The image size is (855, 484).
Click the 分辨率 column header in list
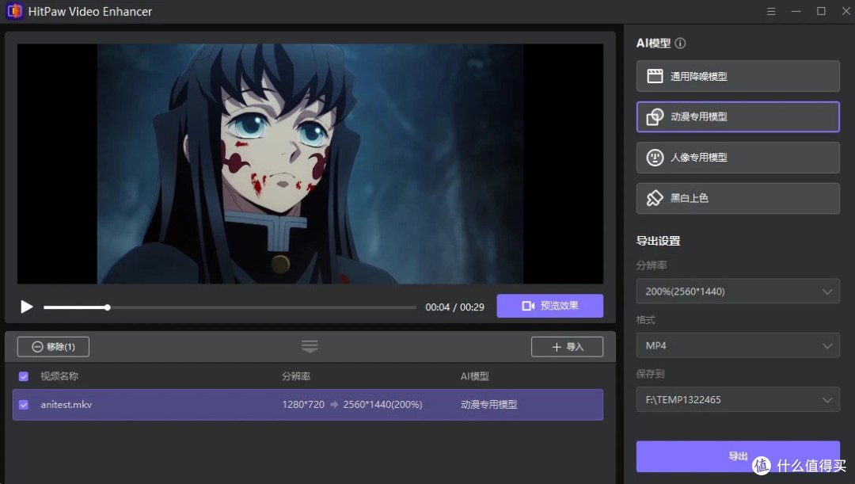pyautogui.click(x=296, y=376)
